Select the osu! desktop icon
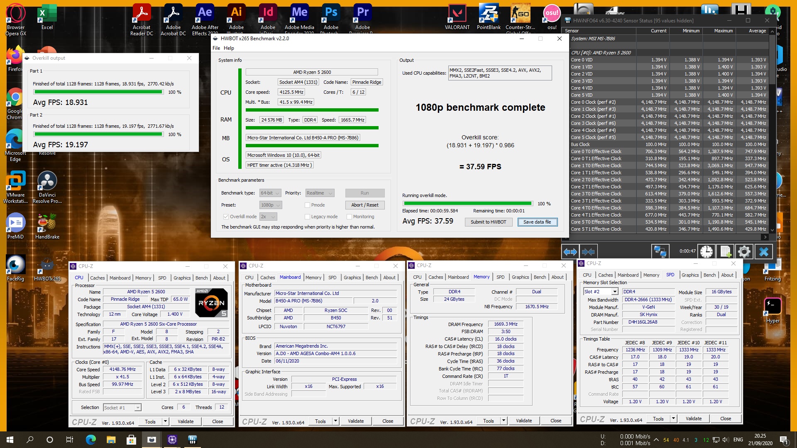This screenshot has height=448, width=797. (552, 17)
